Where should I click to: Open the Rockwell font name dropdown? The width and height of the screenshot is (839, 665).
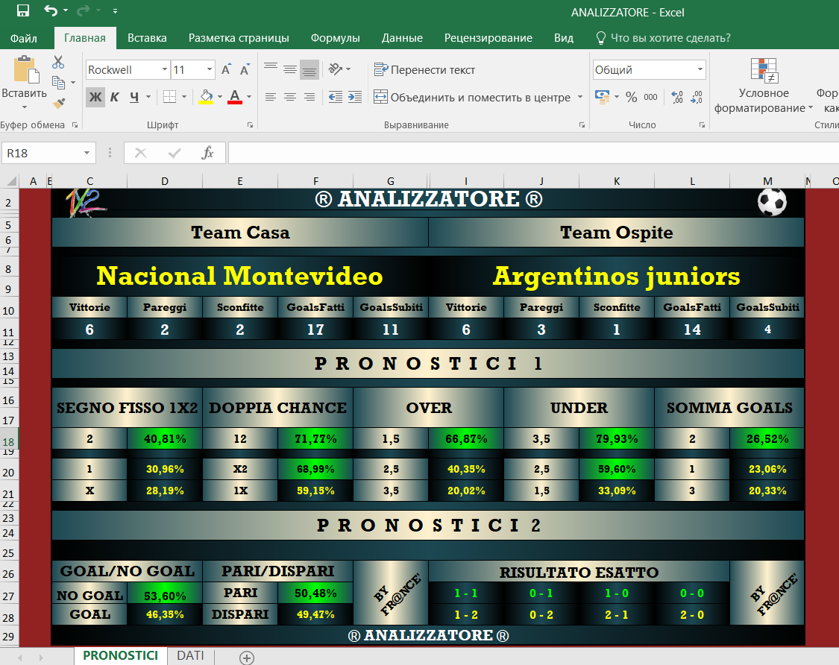(165, 70)
